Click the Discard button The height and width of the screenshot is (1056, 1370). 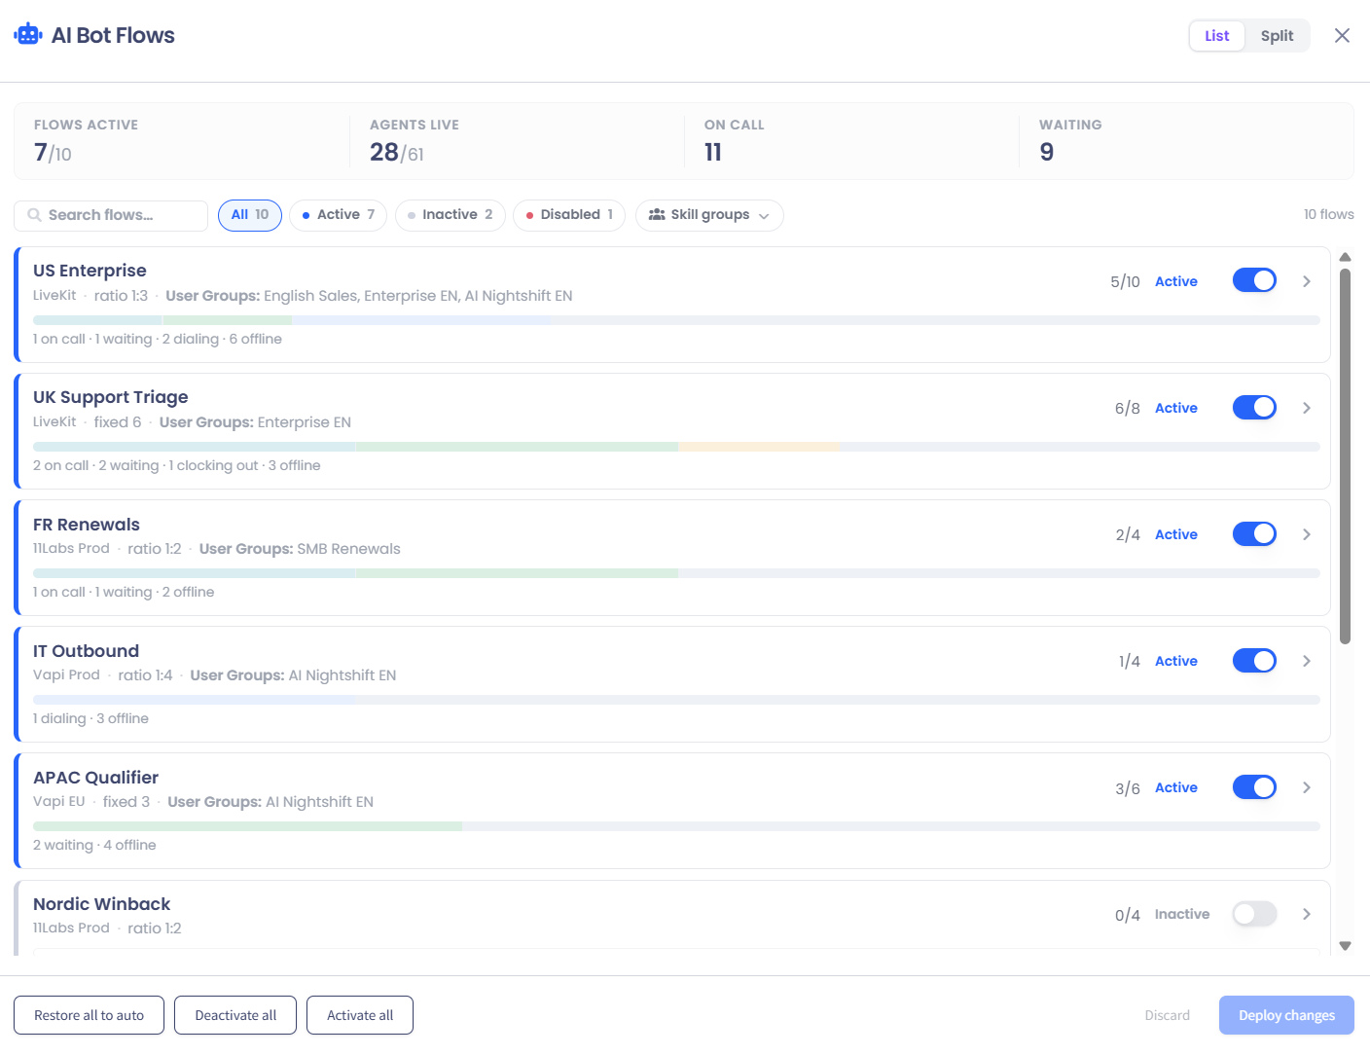tap(1167, 1015)
